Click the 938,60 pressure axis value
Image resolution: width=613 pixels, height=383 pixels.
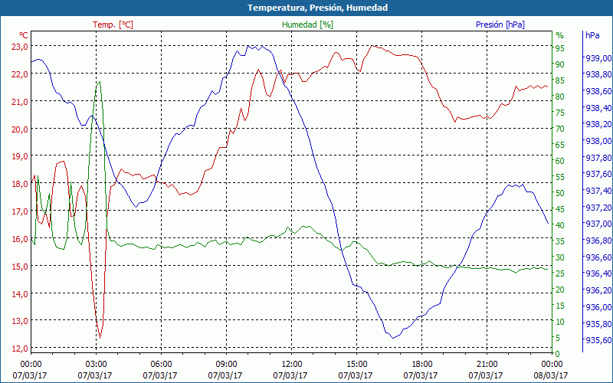pos(598,91)
